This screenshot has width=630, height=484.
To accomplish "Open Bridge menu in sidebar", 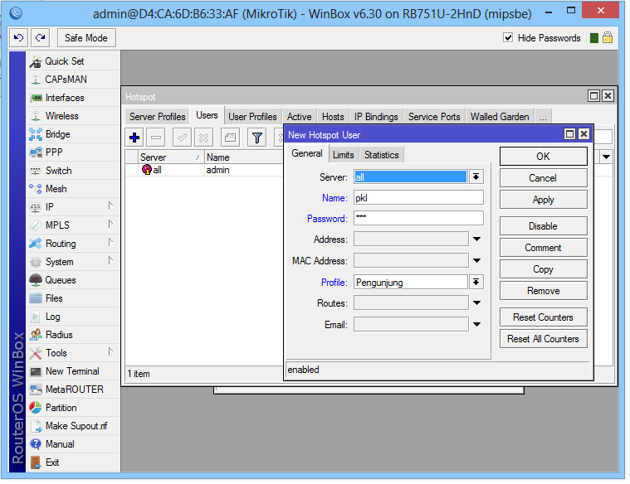I will 74,134.
